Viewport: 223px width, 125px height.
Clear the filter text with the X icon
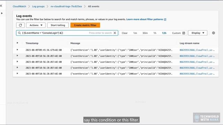(115, 33)
